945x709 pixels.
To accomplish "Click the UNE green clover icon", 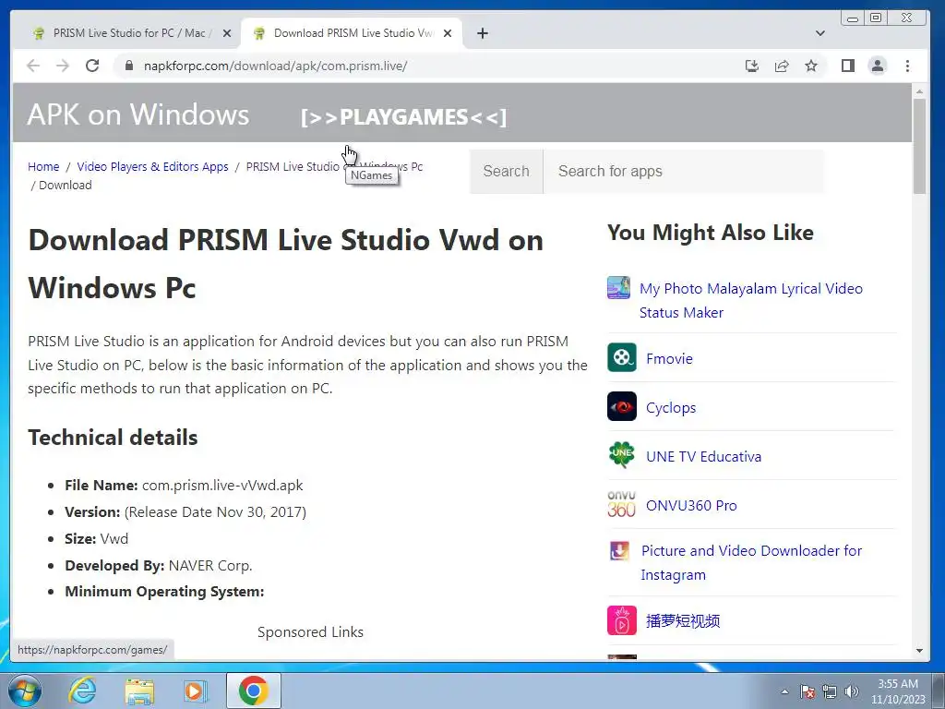I will 622,455.
